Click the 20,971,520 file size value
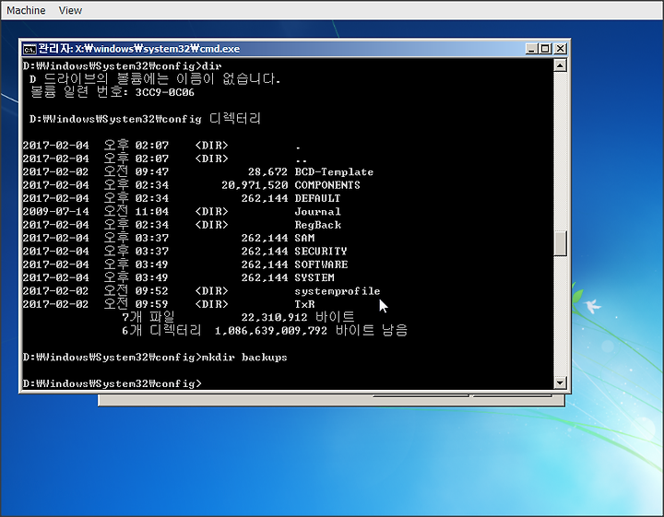The width and height of the screenshot is (664, 517). (x=255, y=185)
